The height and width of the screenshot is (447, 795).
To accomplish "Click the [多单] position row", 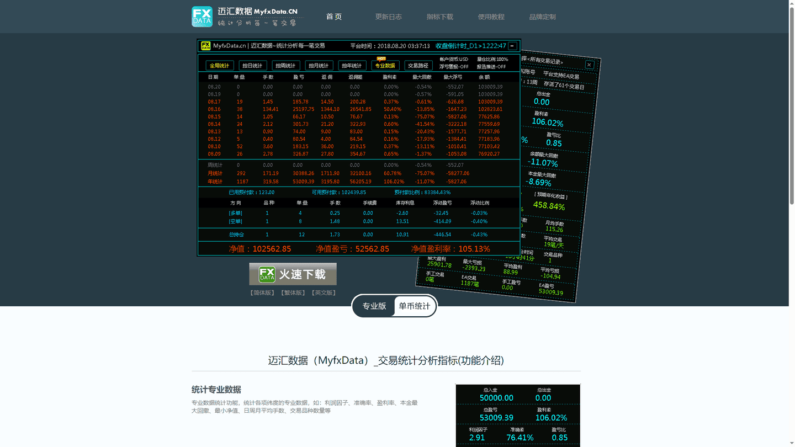I will coord(358,213).
